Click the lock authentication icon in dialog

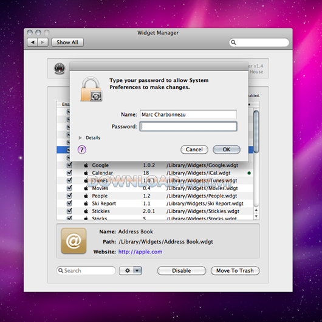click(91, 89)
